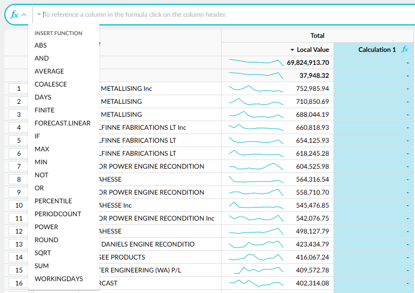Viewport: 415px width, 293px height.
Task: Choose COALESCE from the function list
Action: tap(51, 84)
